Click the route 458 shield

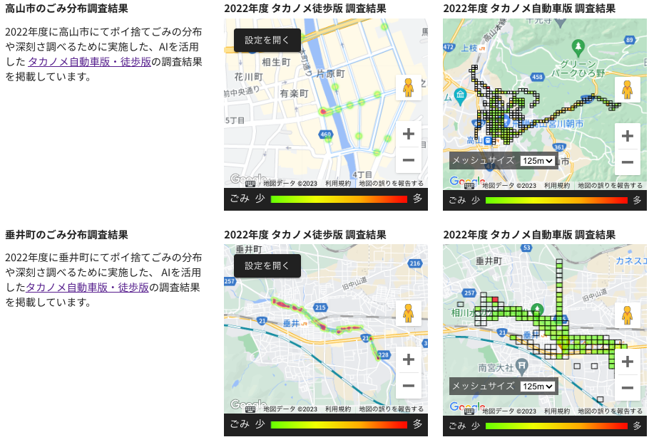[537, 77]
